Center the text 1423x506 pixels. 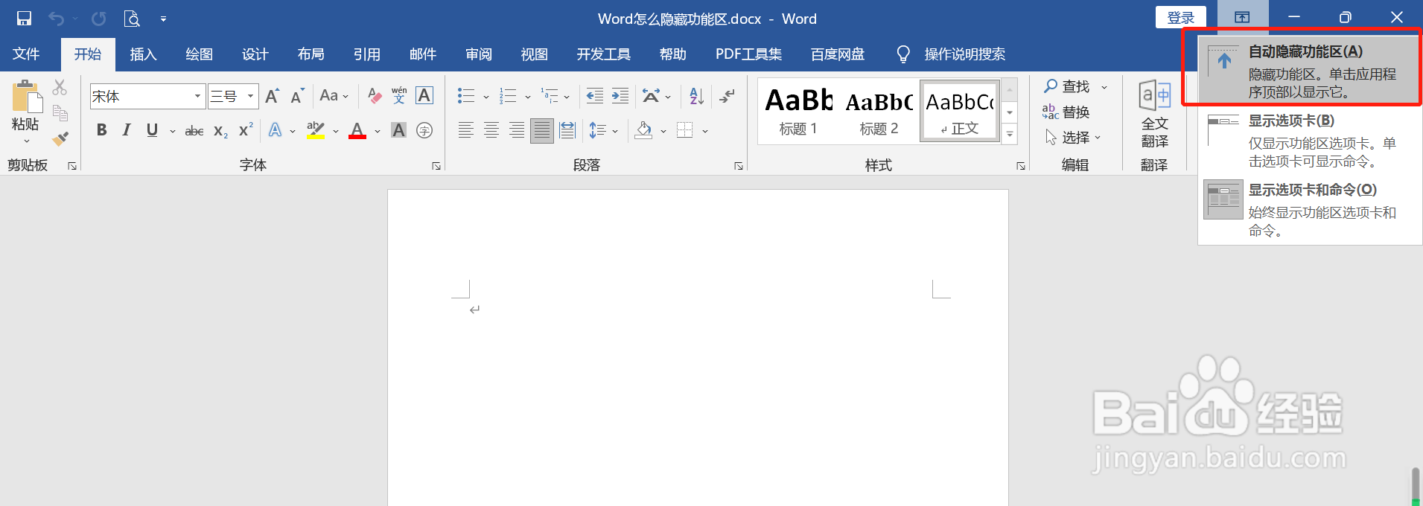click(491, 131)
